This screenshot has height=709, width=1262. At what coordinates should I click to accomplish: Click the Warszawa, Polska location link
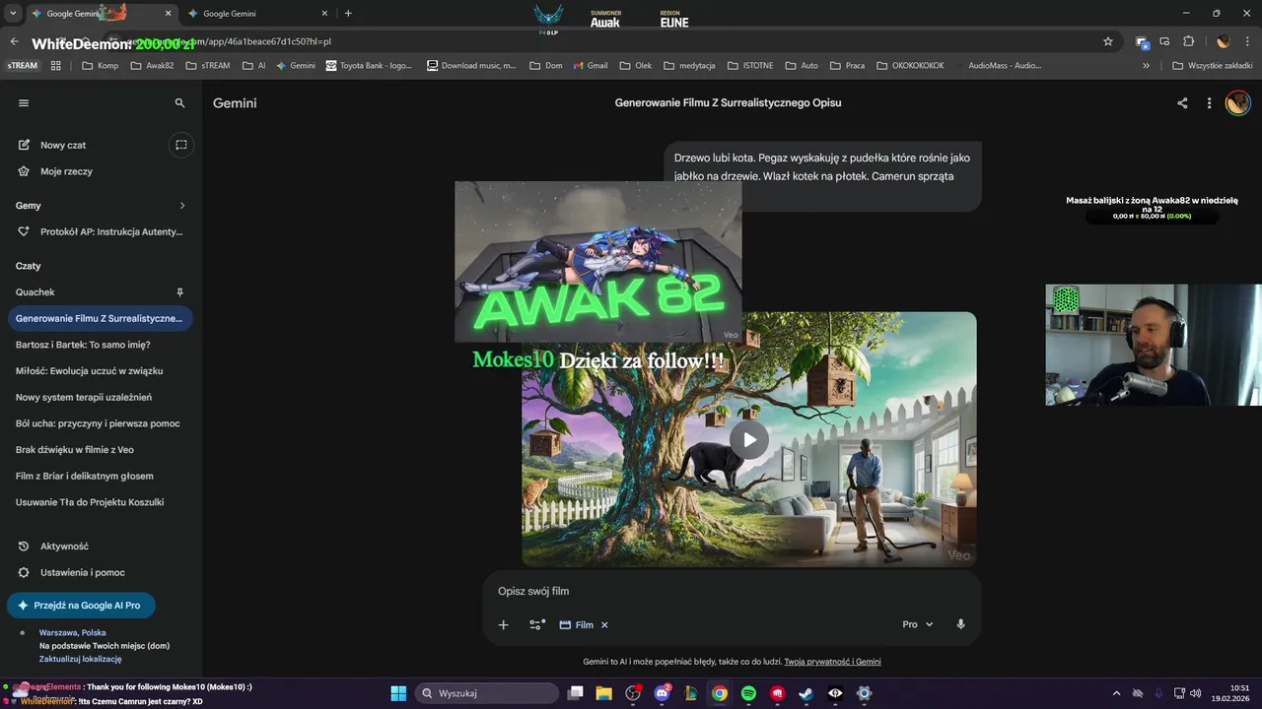[72, 632]
